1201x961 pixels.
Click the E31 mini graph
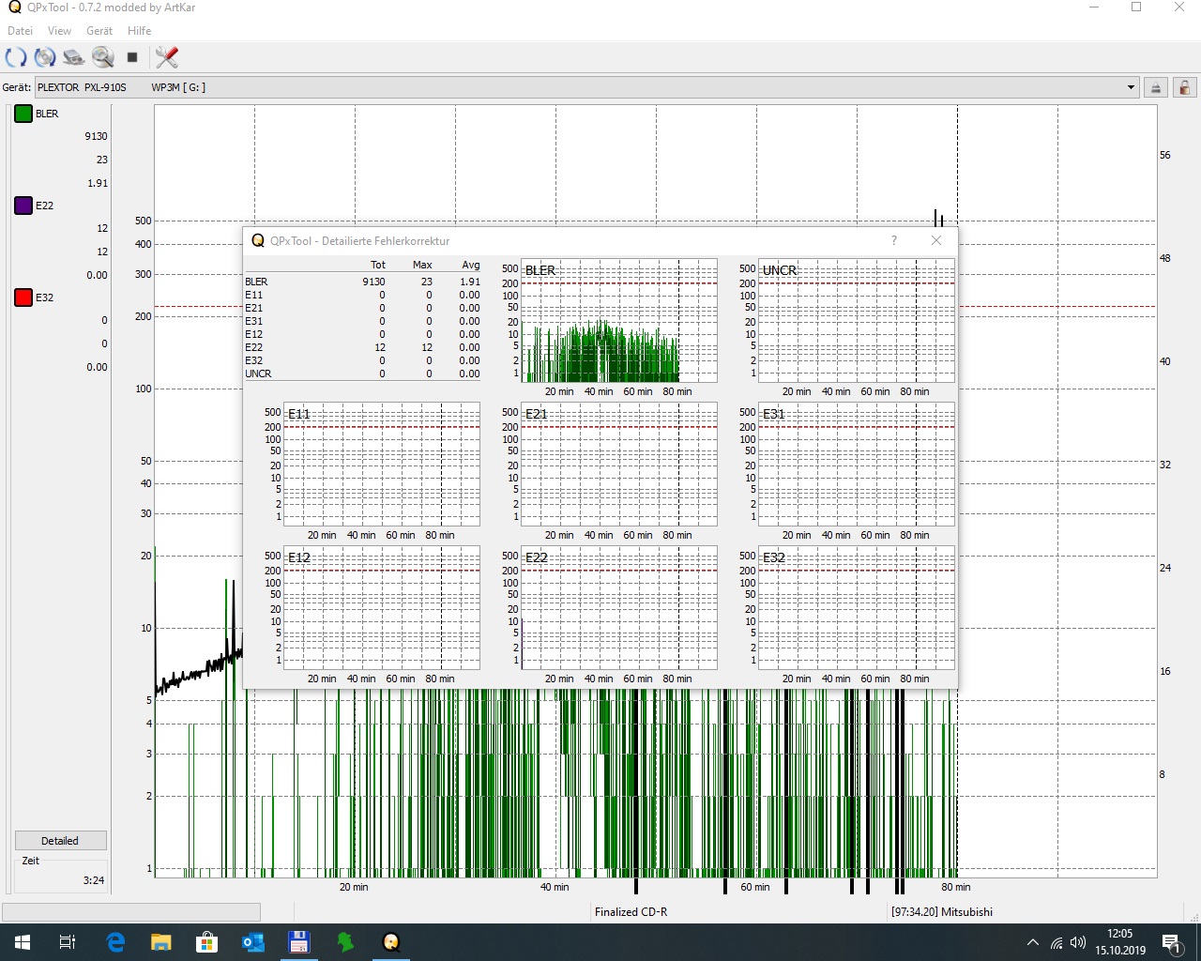(856, 465)
